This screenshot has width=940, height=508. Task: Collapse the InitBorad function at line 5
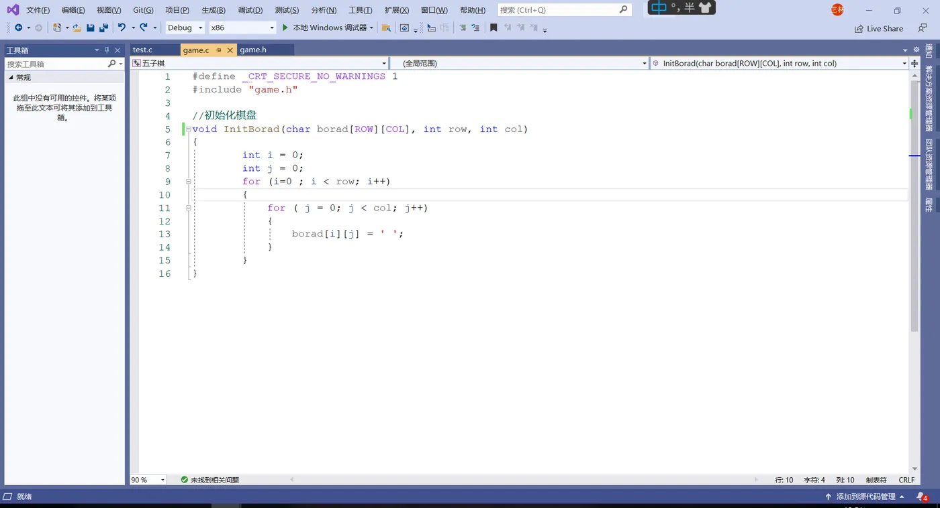189,129
